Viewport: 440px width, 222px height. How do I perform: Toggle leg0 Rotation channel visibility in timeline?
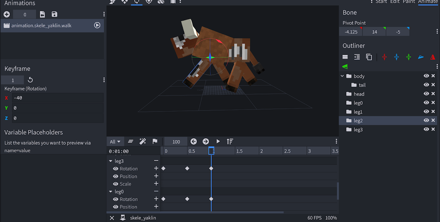tap(115, 199)
